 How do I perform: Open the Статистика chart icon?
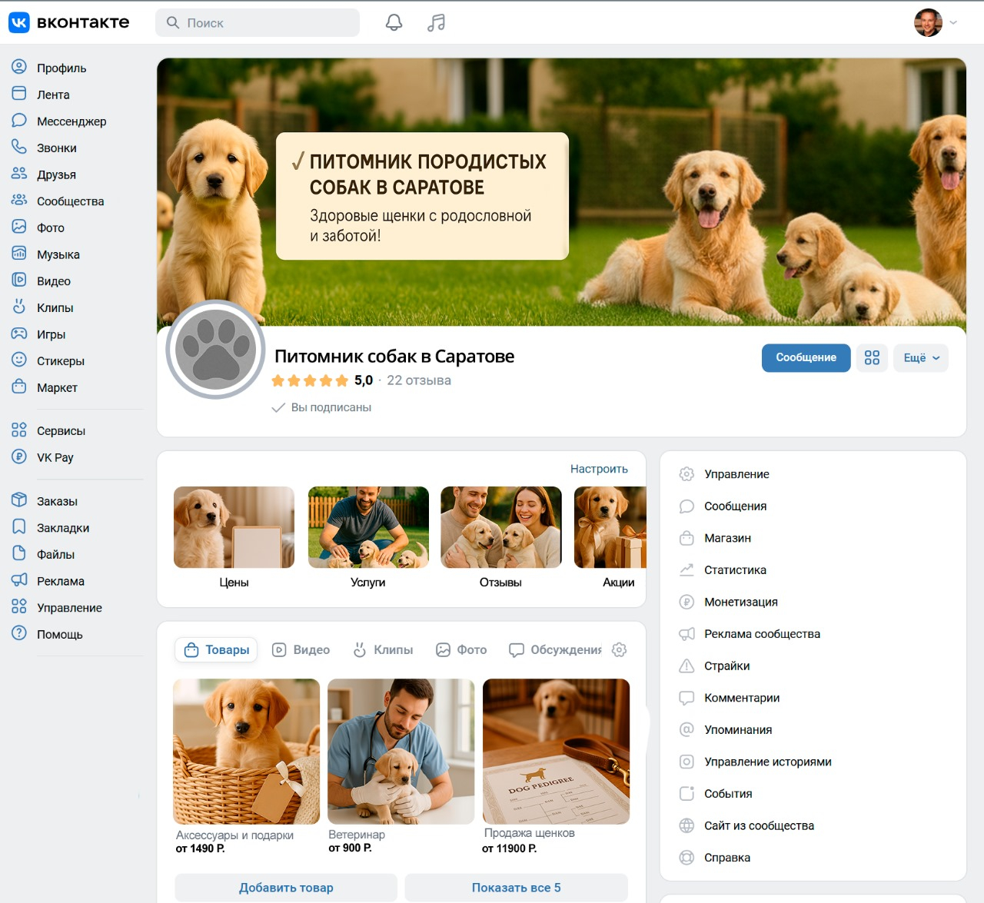pos(686,569)
